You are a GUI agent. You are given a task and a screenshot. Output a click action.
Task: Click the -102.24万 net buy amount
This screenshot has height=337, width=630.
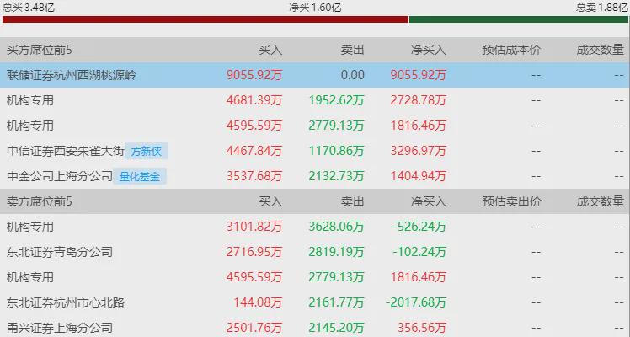tap(419, 252)
